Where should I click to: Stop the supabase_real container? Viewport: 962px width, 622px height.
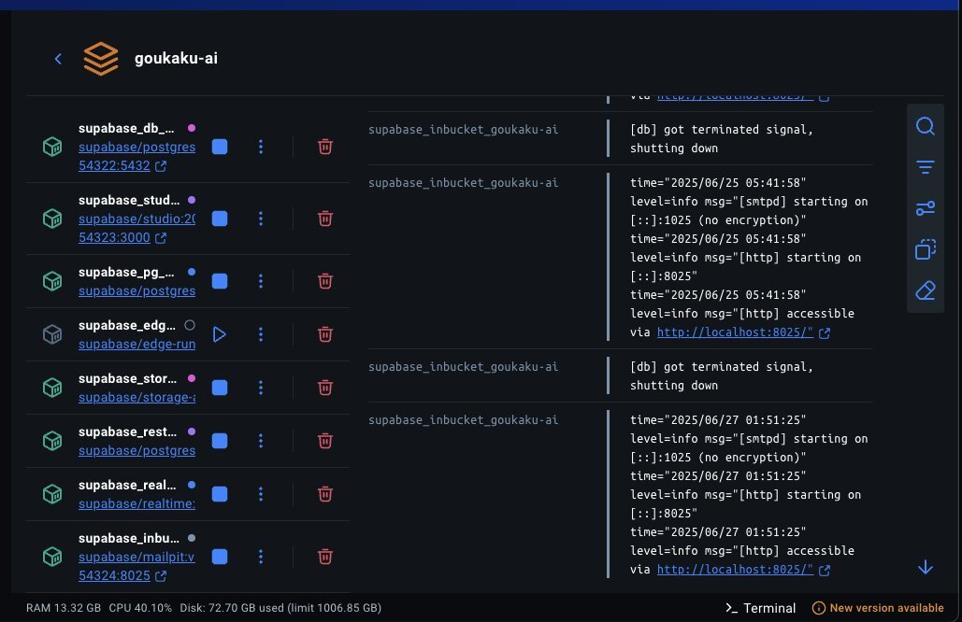coord(220,495)
